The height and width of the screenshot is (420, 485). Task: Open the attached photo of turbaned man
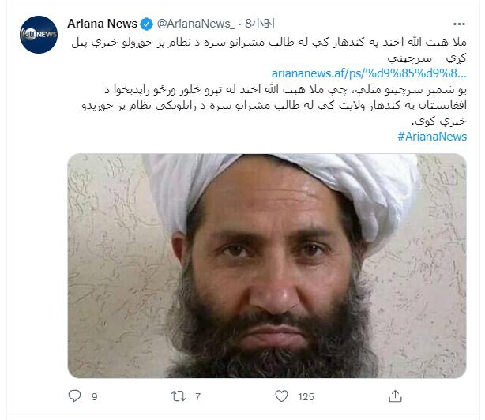pyautogui.click(x=267, y=266)
